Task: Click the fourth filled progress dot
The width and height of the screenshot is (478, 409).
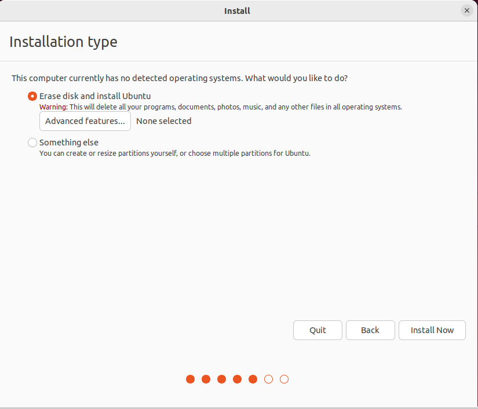Action: click(x=237, y=379)
